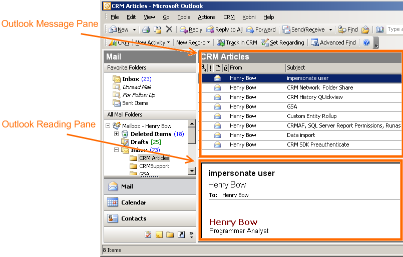The image size is (403, 257).
Task: Open the New item dropdown arrow
Action: tap(134, 30)
